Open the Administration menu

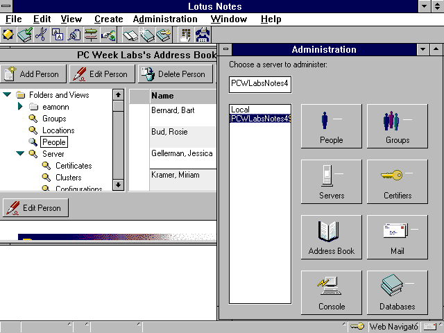coord(165,19)
